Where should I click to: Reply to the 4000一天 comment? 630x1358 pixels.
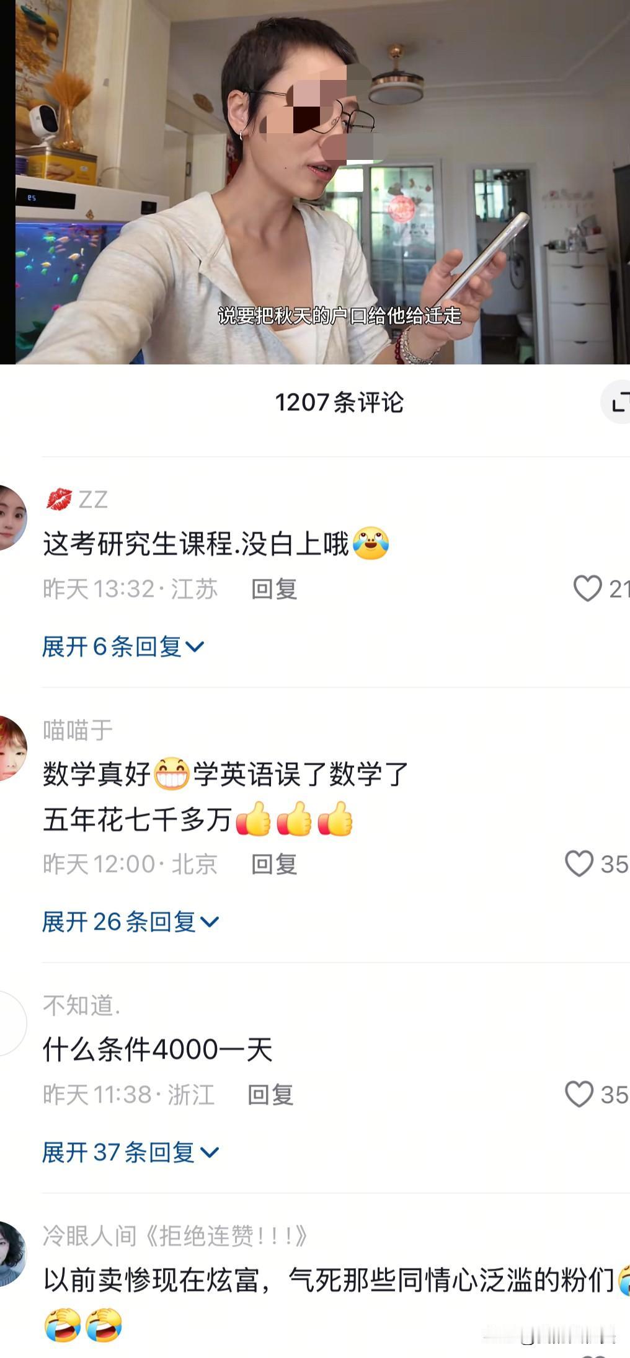click(270, 1095)
